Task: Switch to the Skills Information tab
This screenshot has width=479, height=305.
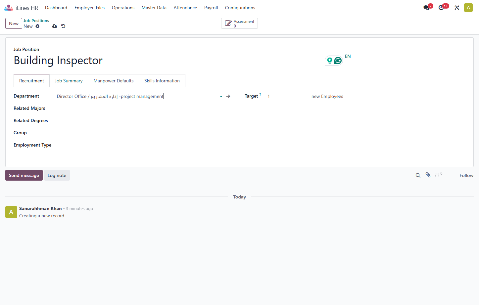Action: click(x=162, y=81)
